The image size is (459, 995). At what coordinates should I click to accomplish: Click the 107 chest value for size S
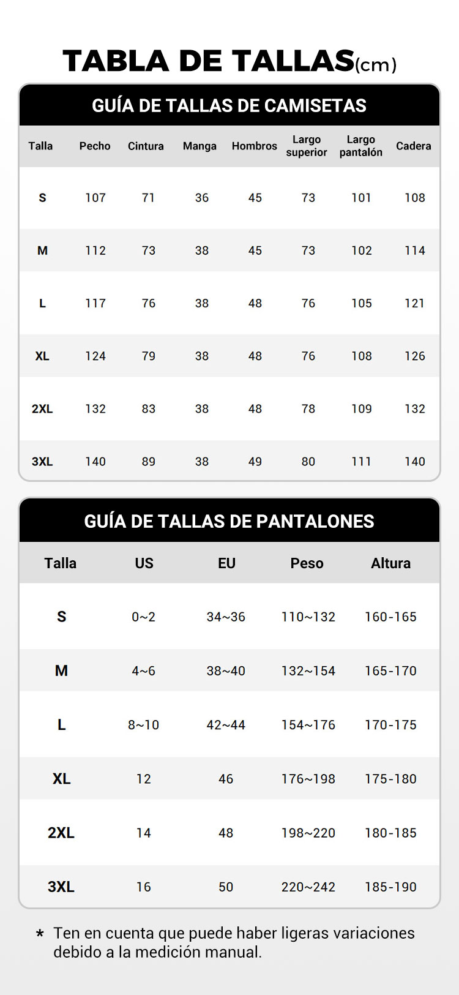(95, 198)
